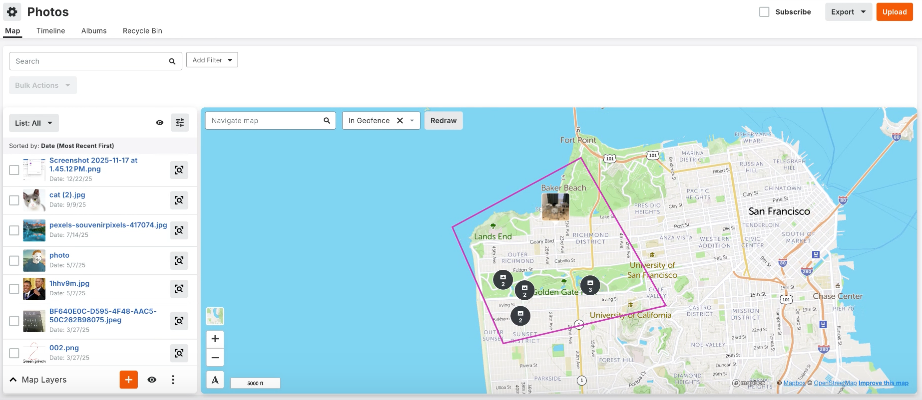The image size is (922, 400).
Task: Select the 1hhv9m.jpg checkbox
Action: click(14, 289)
